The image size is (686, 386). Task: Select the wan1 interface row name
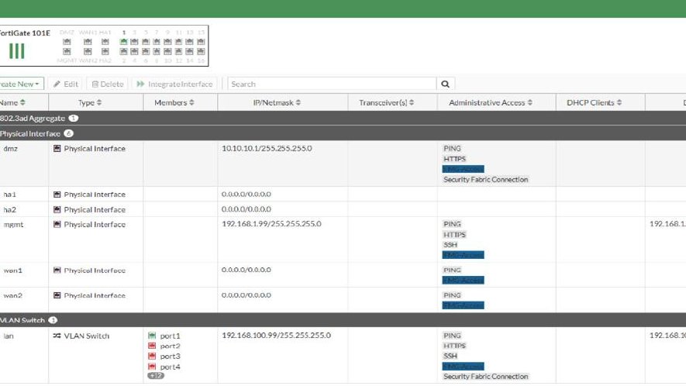tap(12, 271)
